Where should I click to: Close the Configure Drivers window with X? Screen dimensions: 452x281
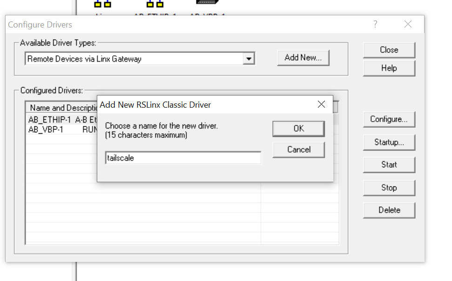pyautogui.click(x=408, y=24)
